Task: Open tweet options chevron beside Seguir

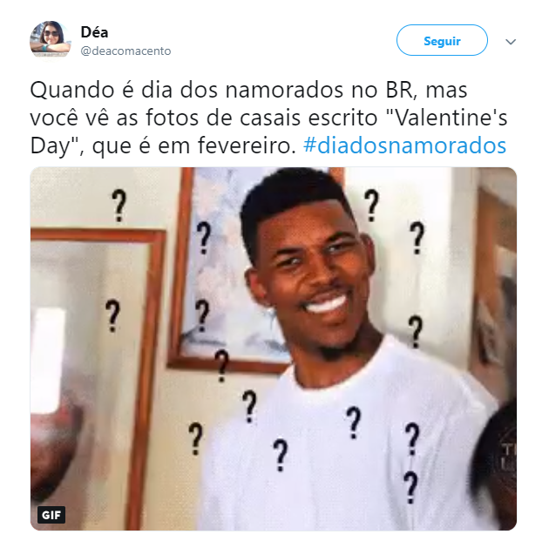Action: click(x=511, y=42)
